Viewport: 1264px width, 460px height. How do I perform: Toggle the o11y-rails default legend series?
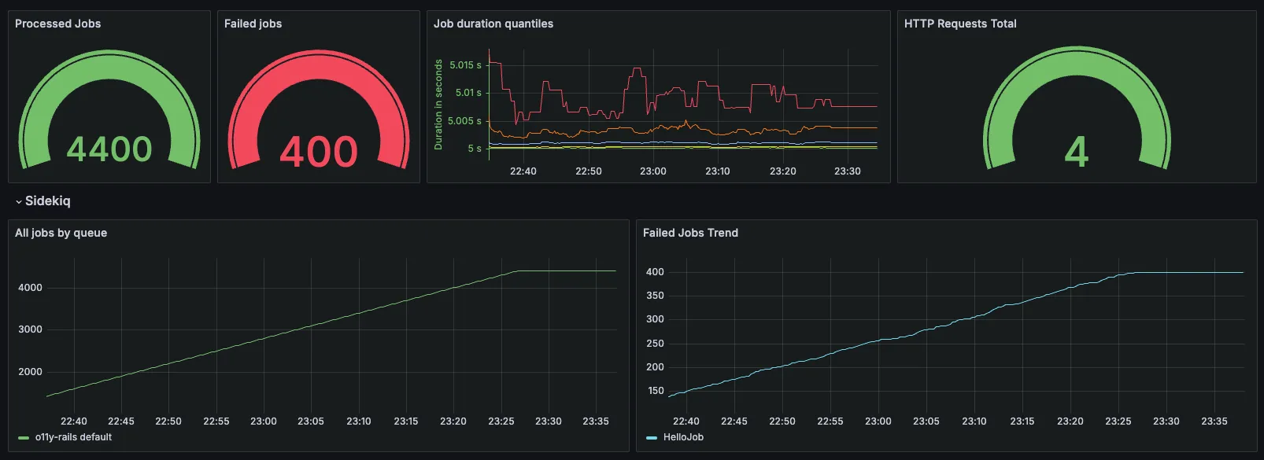point(73,437)
